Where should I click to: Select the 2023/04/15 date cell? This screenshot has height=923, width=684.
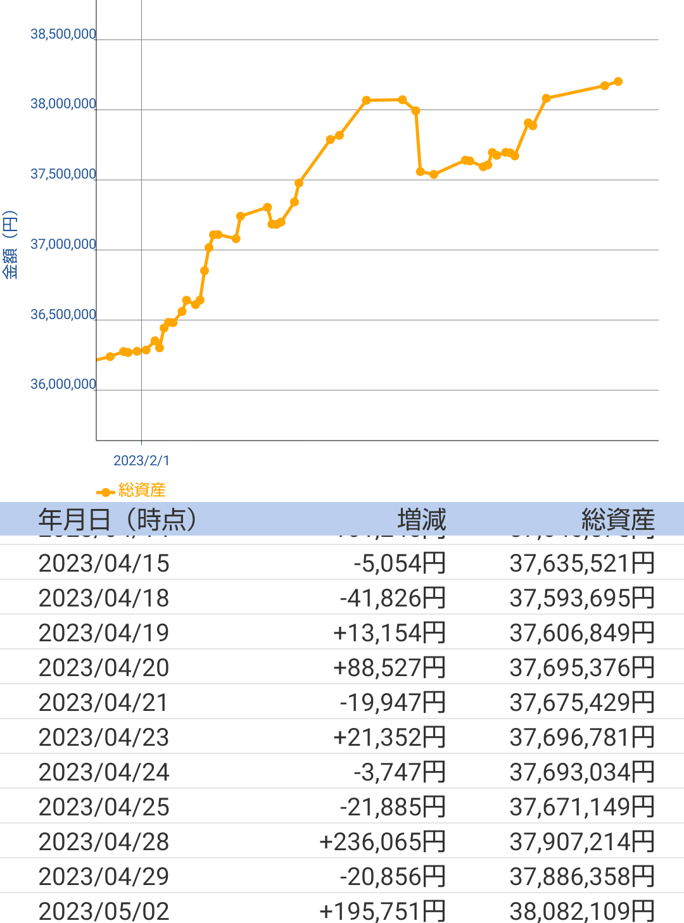click(104, 563)
